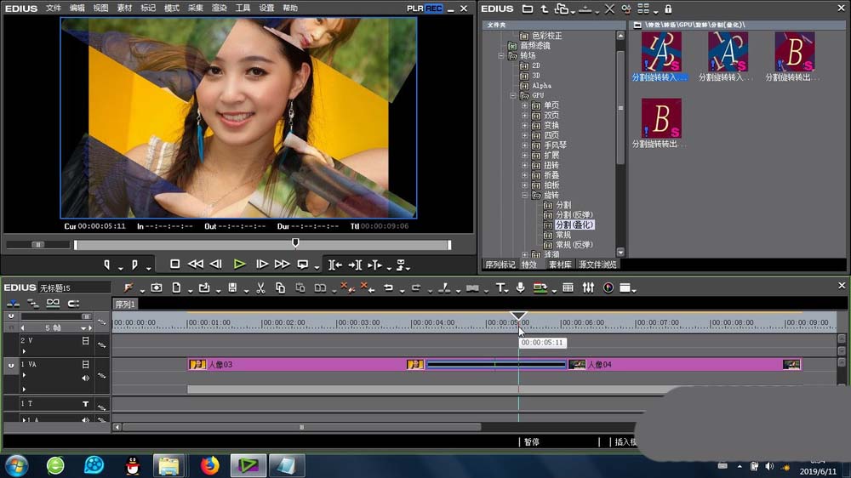Image resolution: width=851 pixels, height=478 pixels.
Task: Mute audio of the 1 VA track
Action: pyautogui.click(x=85, y=378)
